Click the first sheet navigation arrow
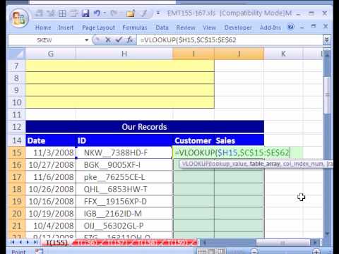 pos(13,242)
